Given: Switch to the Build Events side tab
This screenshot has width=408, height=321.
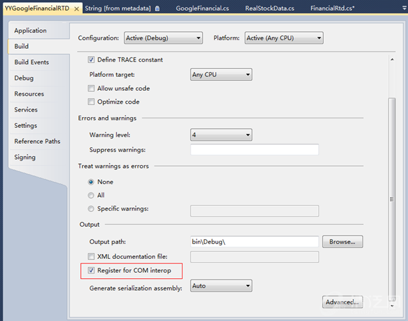Looking at the screenshot, I should pyautogui.click(x=31, y=62).
